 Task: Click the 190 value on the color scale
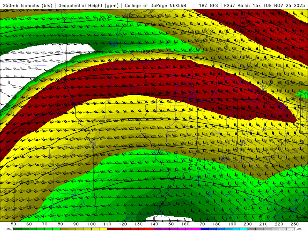232,224
